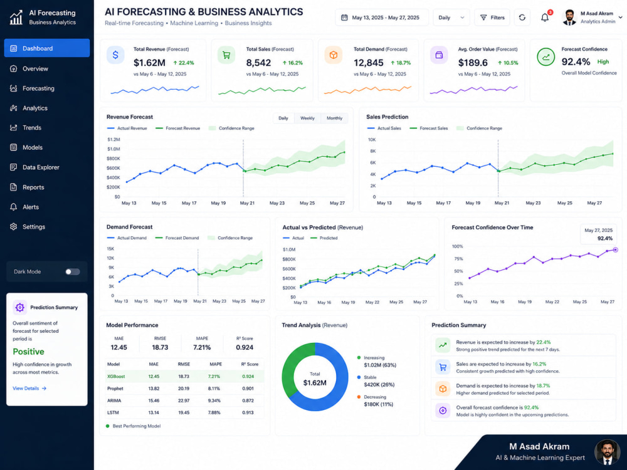The image size is (627, 470).
Task: Click the Alerts bell icon in sidebar
Action: 14,207
